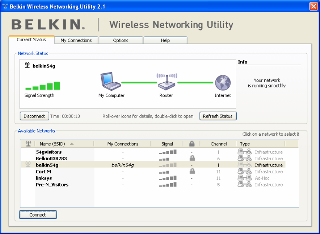Click the My Connections column header

123,144
